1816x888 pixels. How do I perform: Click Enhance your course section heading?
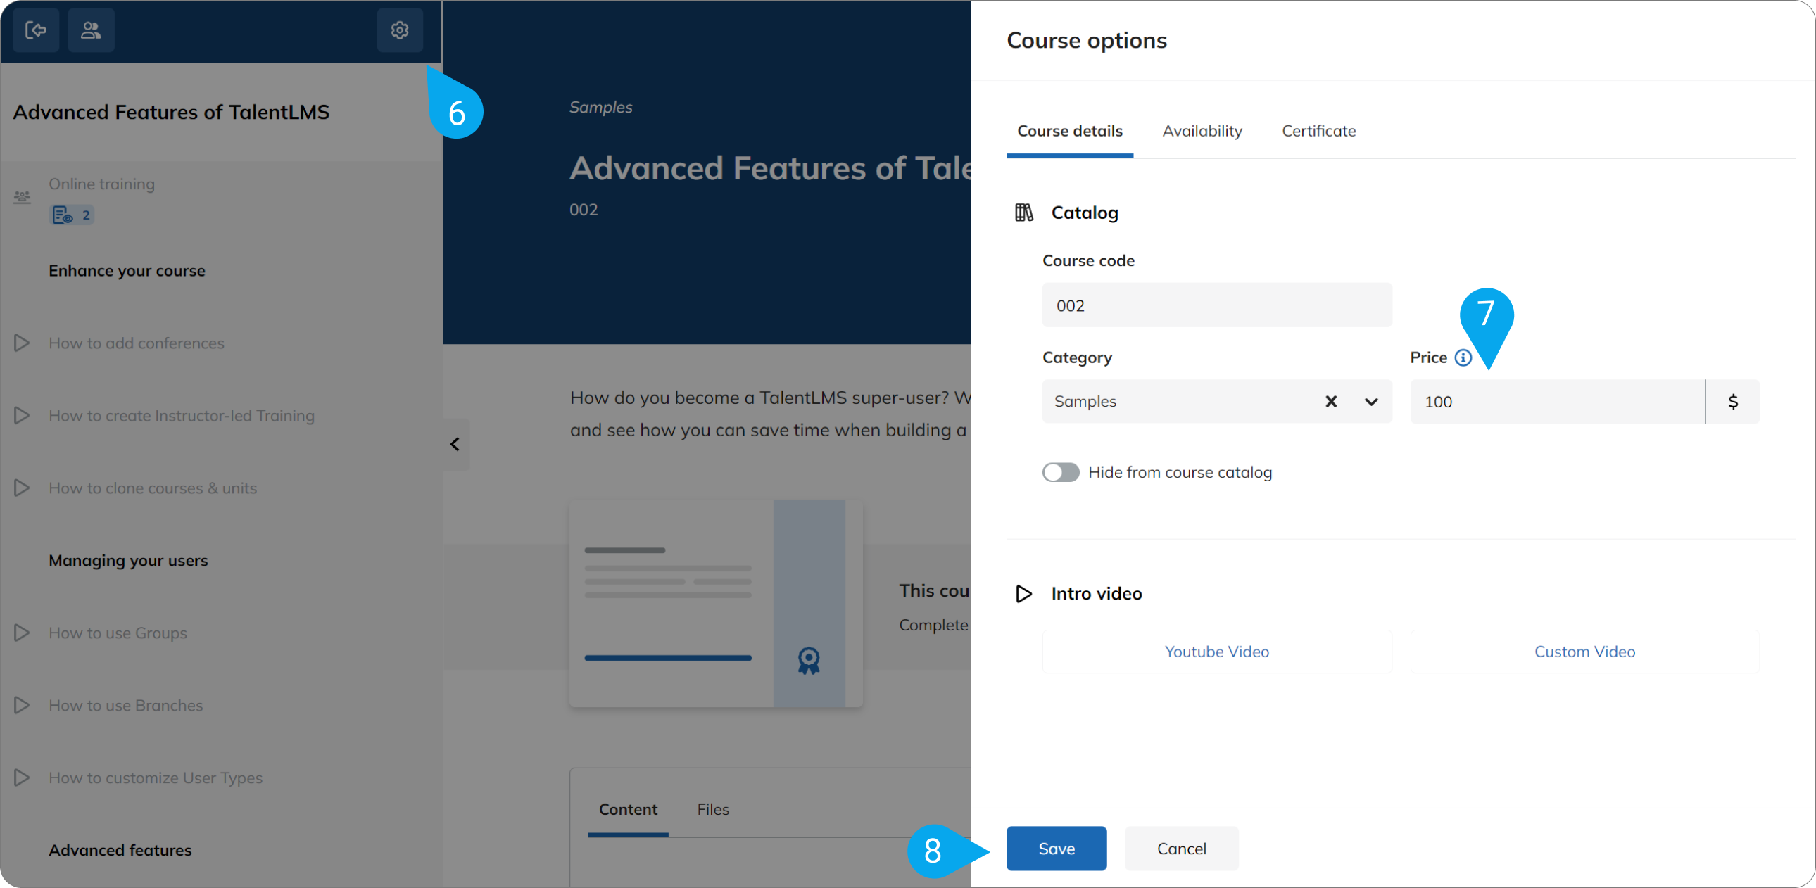coord(127,271)
